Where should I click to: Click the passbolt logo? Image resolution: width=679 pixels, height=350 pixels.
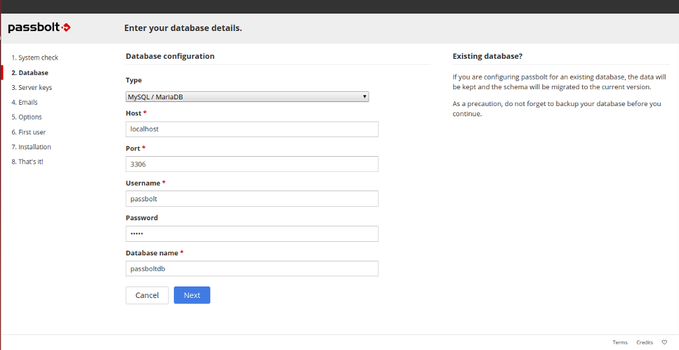pyautogui.click(x=39, y=28)
